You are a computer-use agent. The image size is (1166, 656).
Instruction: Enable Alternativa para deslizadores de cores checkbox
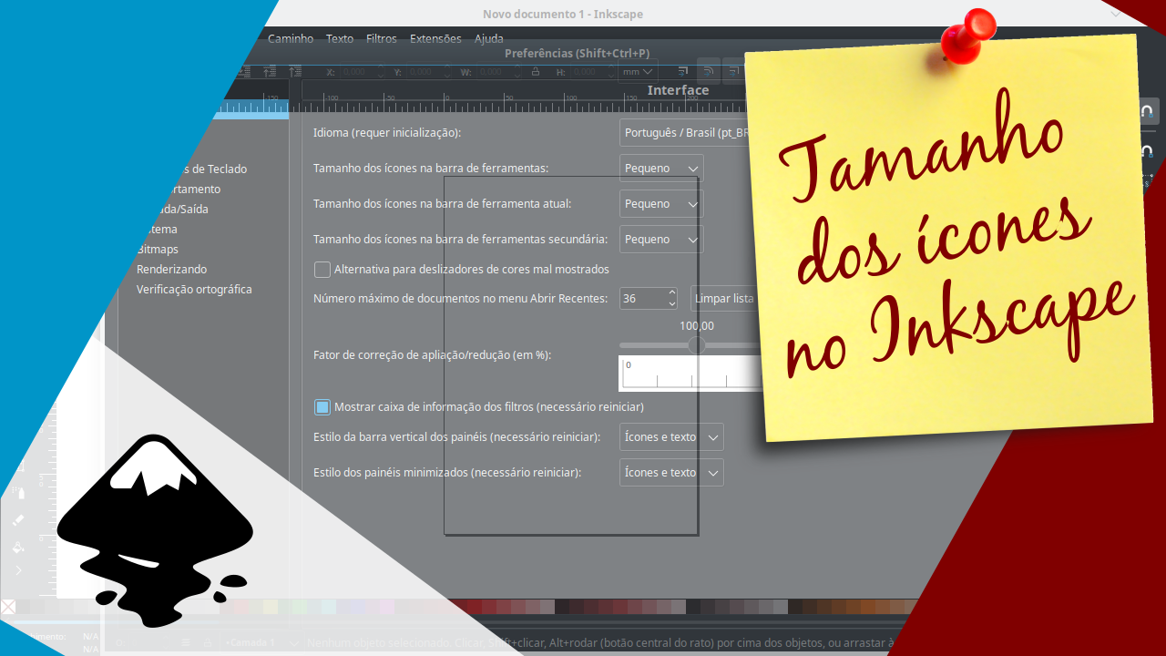(322, 270)
